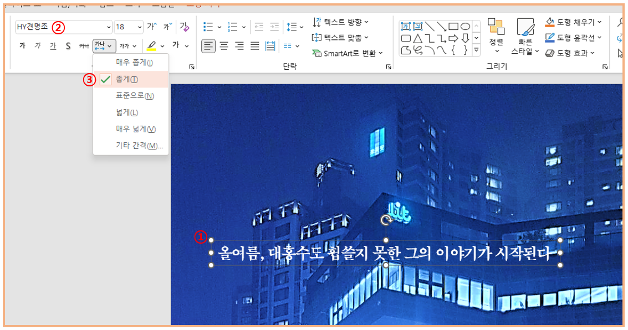This screenshot has height=330, width=628.
Task: Open the line spacing options
Action: (x=295, y=27)
